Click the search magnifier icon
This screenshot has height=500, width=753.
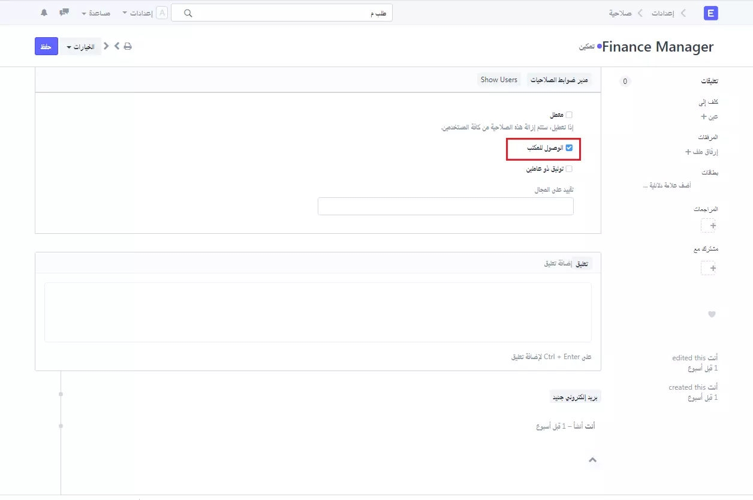tap(188, 13)
